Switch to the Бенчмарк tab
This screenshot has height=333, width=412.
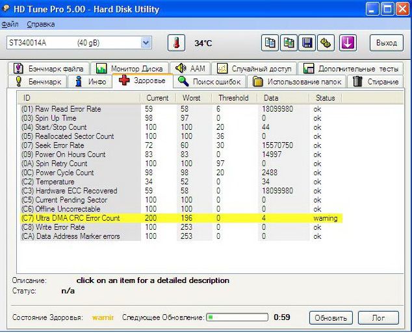tap(37, 81)
